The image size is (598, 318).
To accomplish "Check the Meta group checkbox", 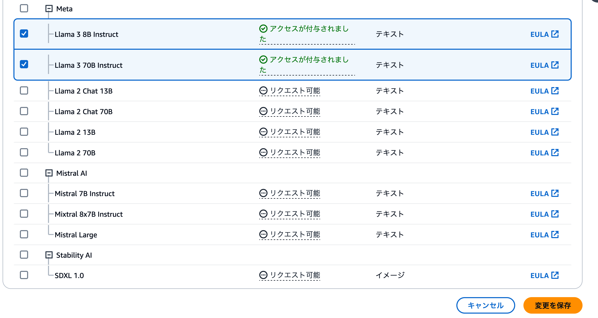I will 24,9.
